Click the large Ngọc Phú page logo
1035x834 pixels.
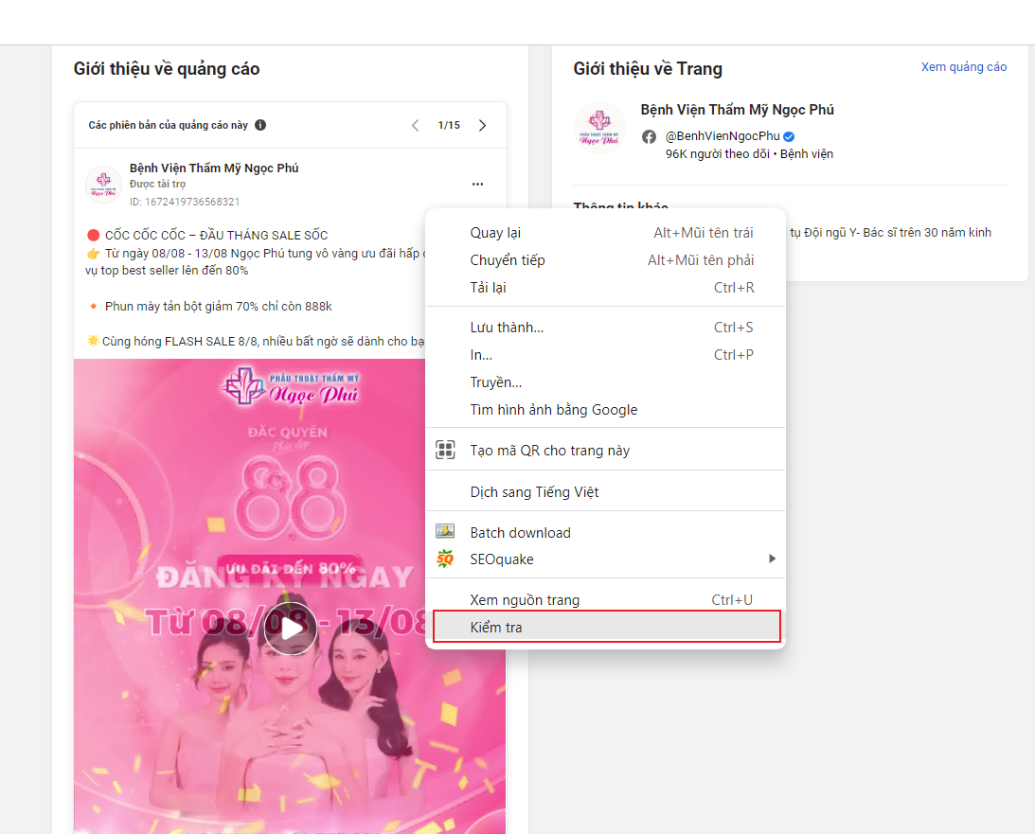point(599,128)
